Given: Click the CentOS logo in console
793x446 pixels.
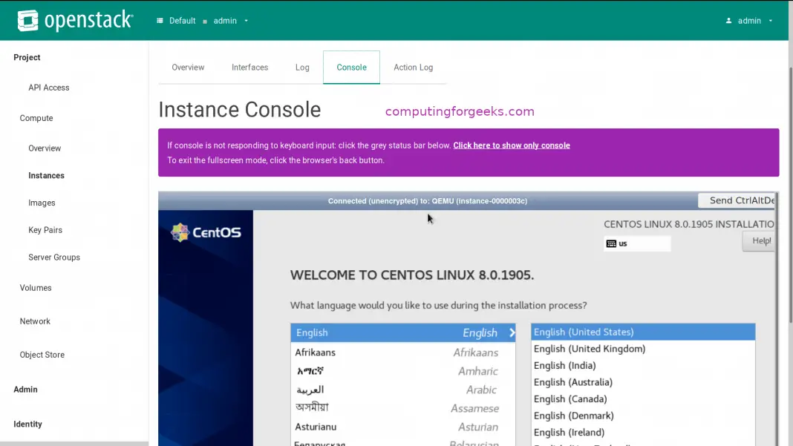Looking at the screenshot, I should coord(206,232).
